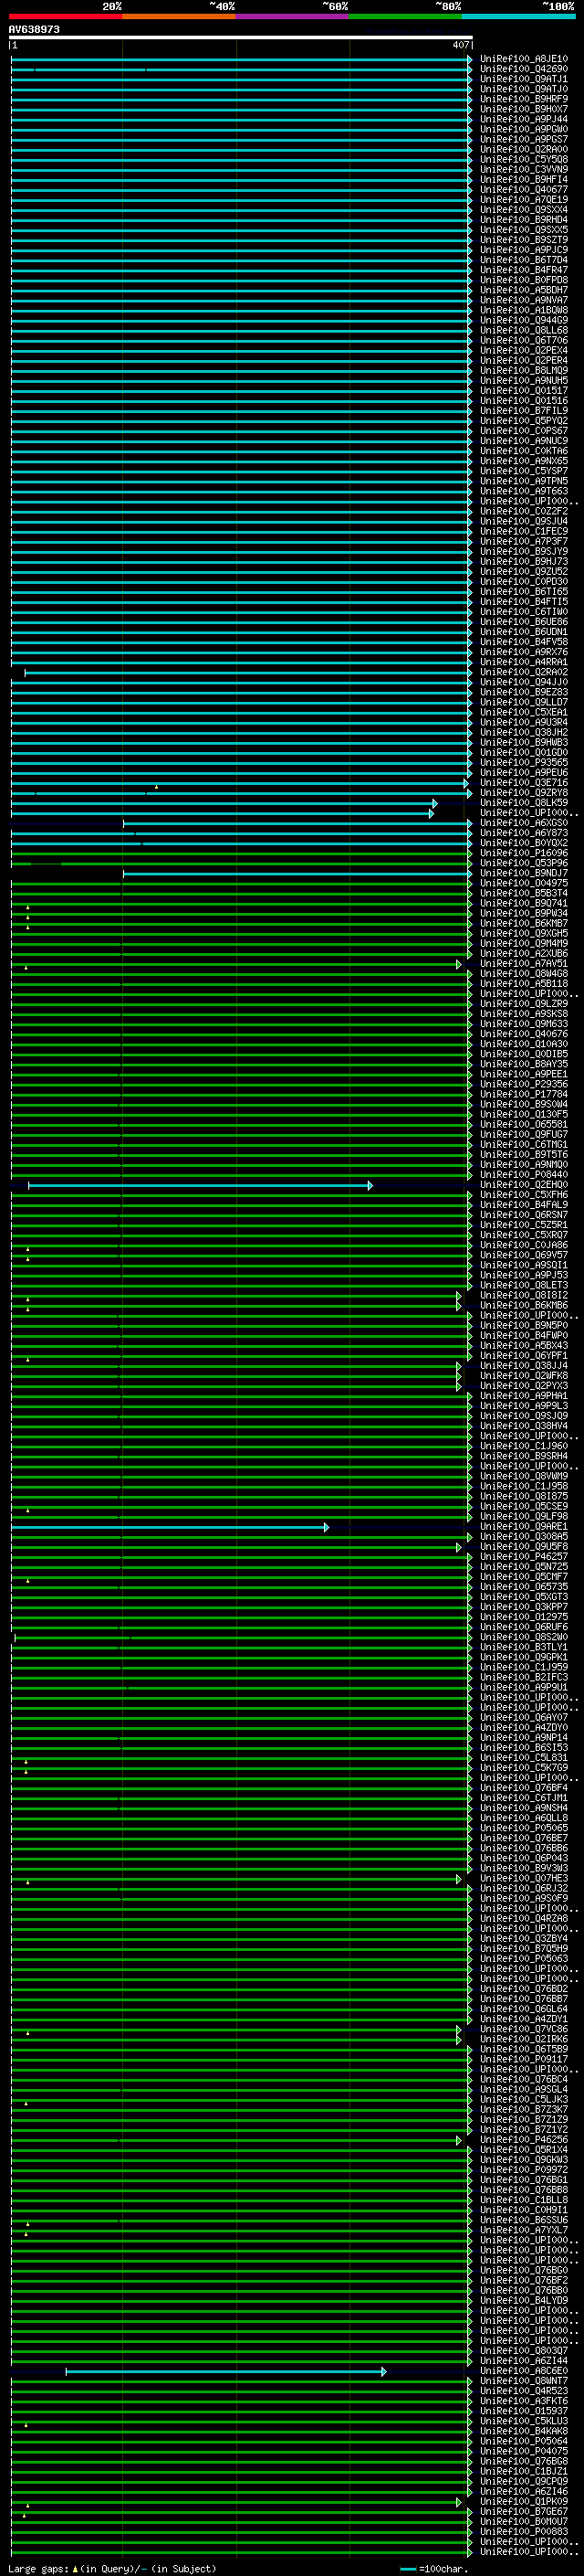Open hit UniRef100_C5XFH6
Screen dimensions: 584x2576
pyautogui.click(x=524, y=1195)
